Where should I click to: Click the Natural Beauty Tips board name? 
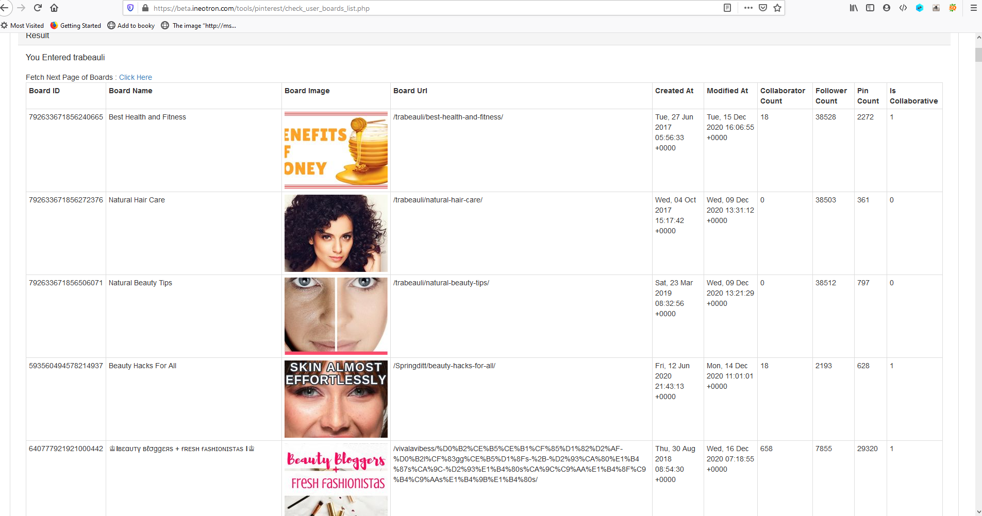(x=140, y=283)
